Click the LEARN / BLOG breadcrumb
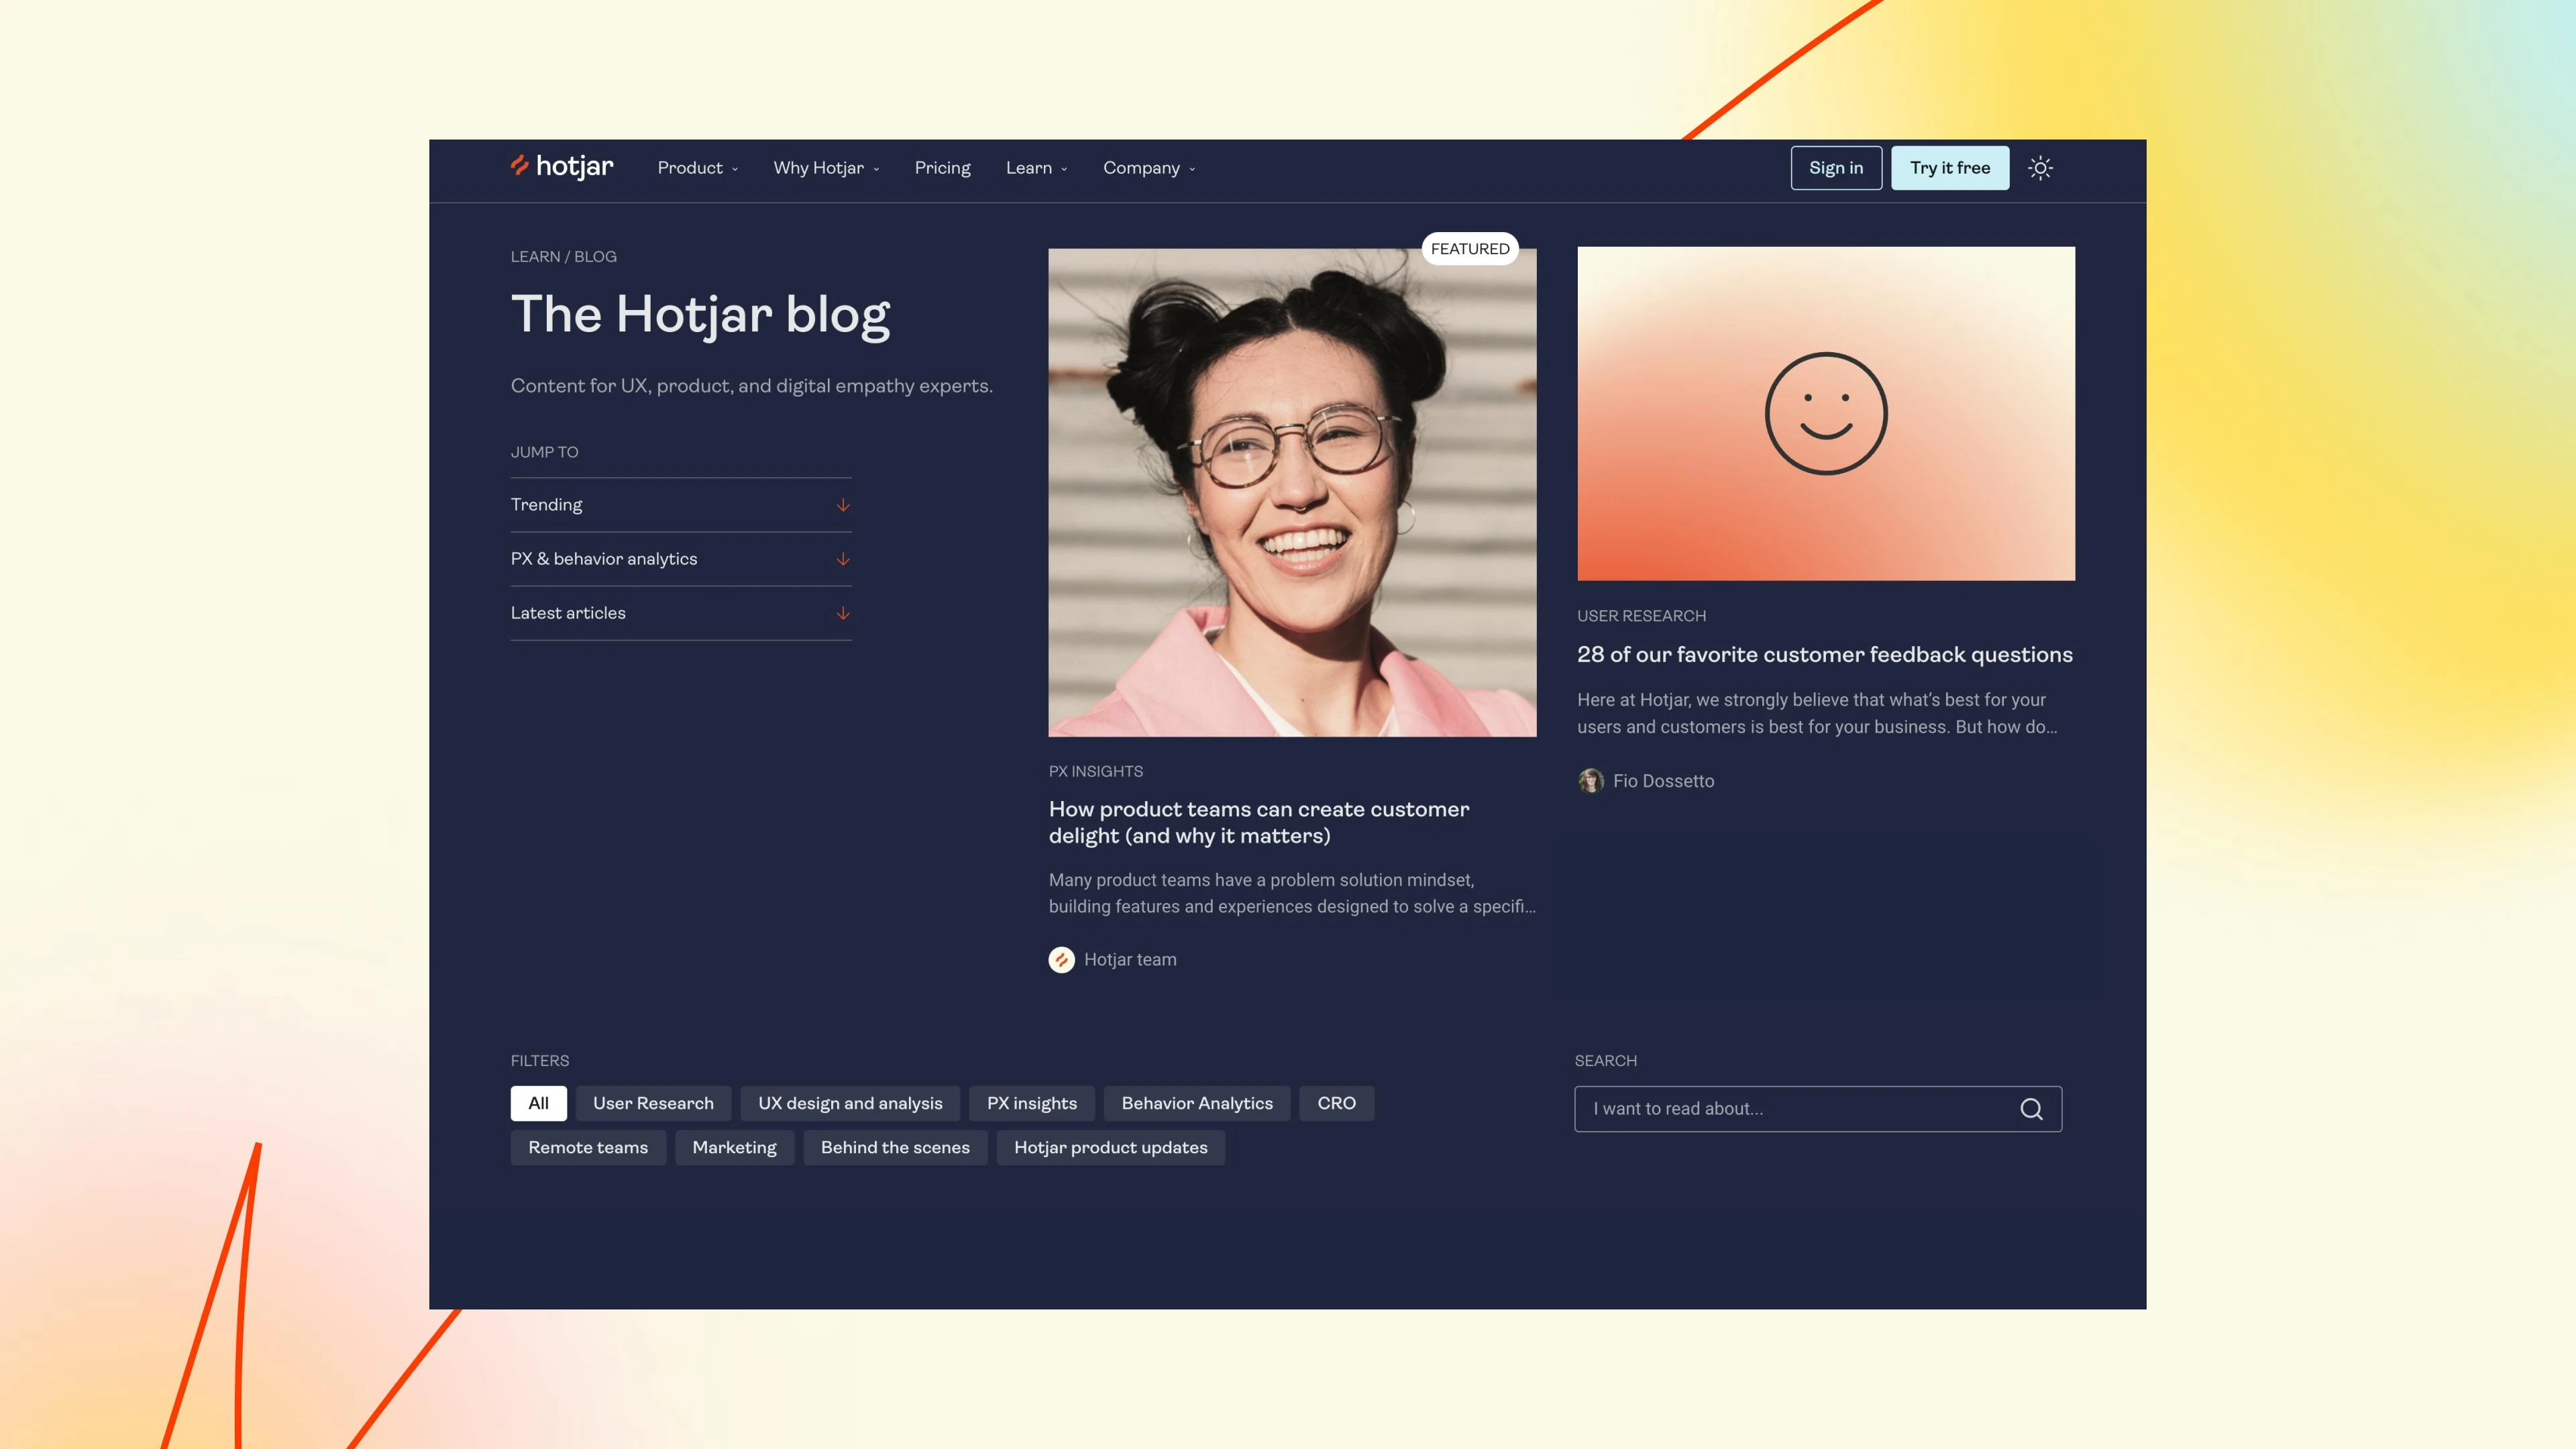 point(563,256)
